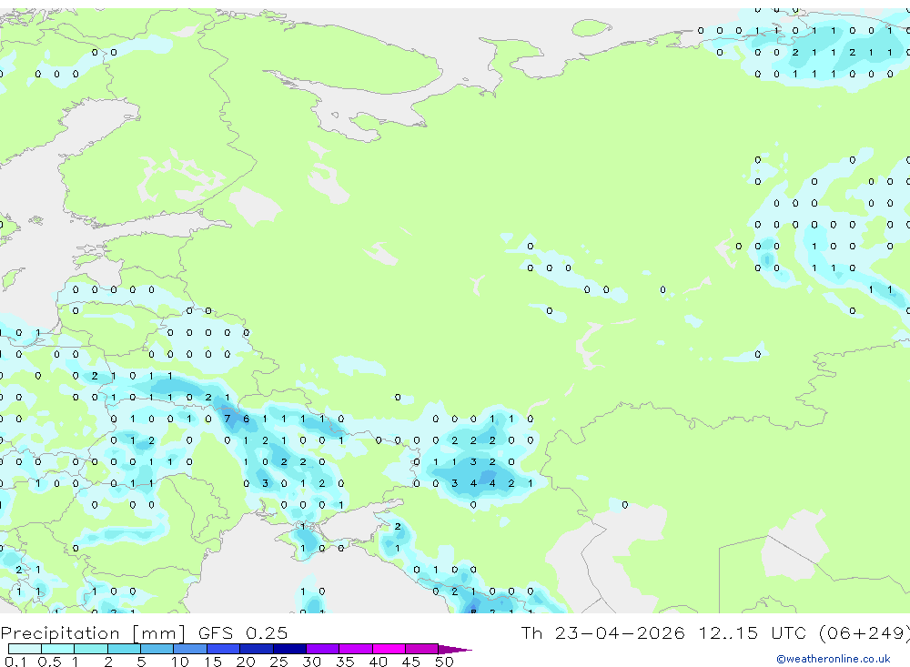Click the '0.5' legend scale label
910x667 pixels.
click(49, 662)
